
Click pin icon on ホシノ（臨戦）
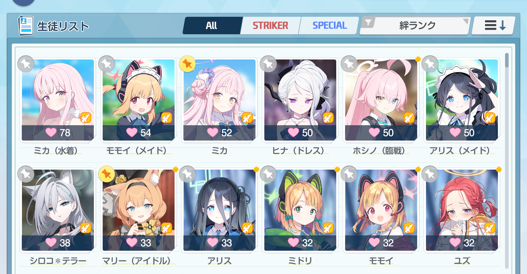349,64
